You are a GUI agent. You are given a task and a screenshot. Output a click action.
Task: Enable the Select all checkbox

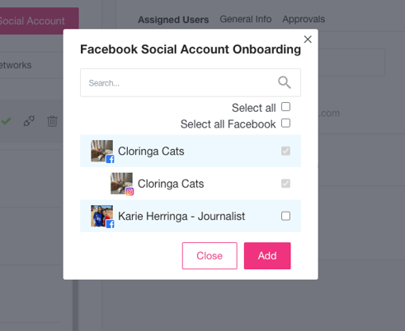pos(285,107)
